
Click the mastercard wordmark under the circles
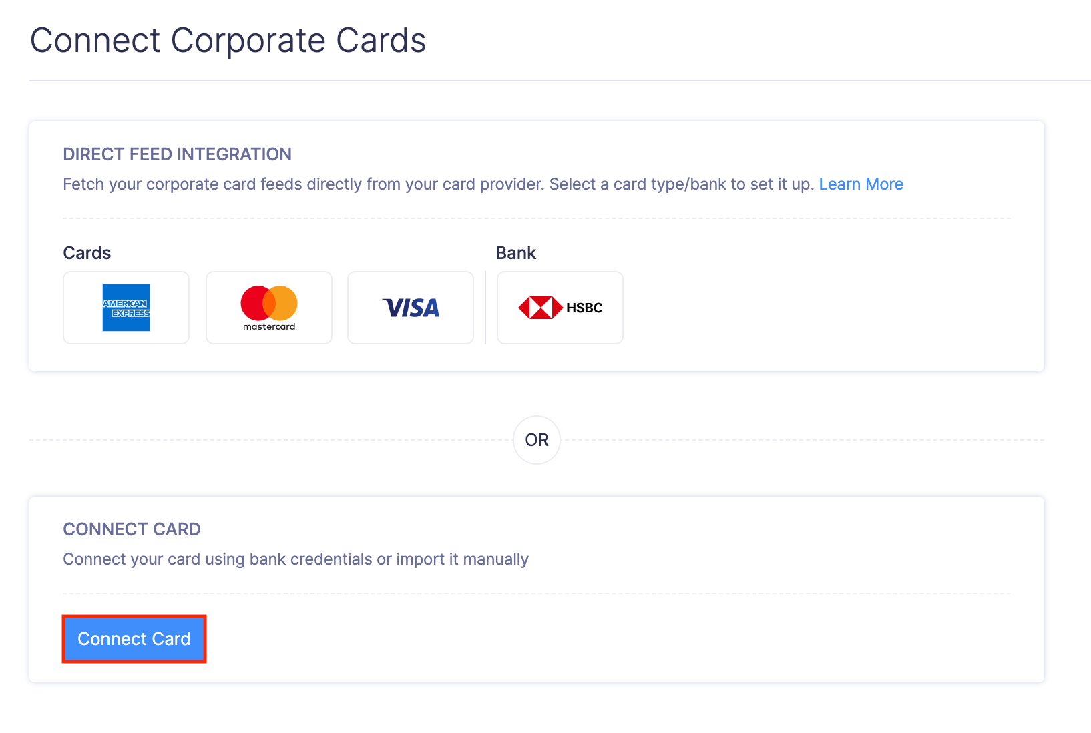pos(269,327)
